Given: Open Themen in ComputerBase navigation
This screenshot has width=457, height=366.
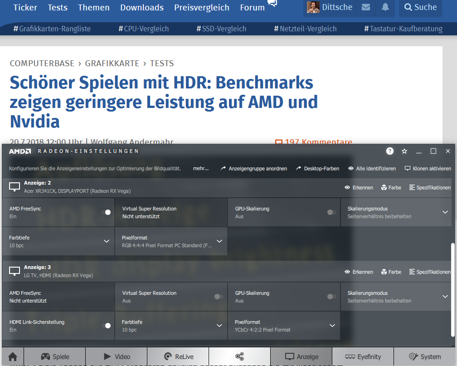Looking at the screenshot, I should 94,7.
